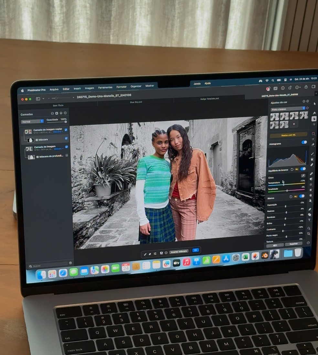Viewport: 318px width, 355px height.
Task: Select the Zoom magnifier tool
Action: point(309,228)
